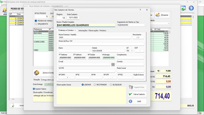
Task: Click the blue arrow icon on SAIR button
Action: (x=131, y=101)
